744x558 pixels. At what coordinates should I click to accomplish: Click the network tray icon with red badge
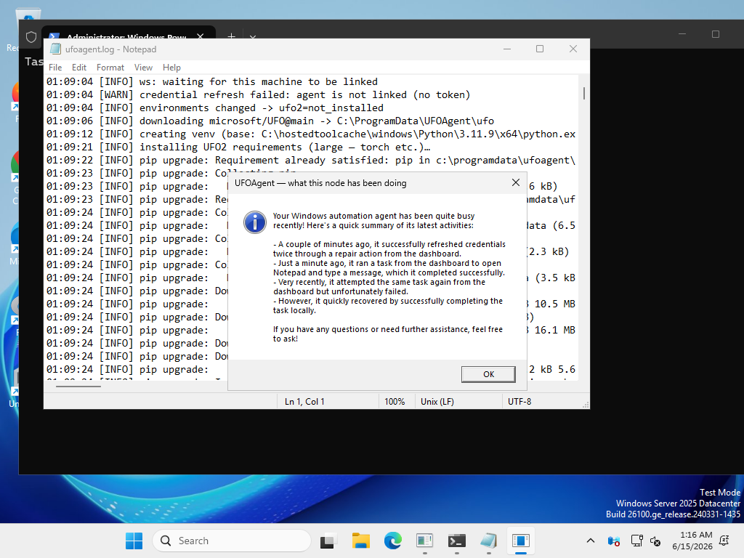[613, 541]
